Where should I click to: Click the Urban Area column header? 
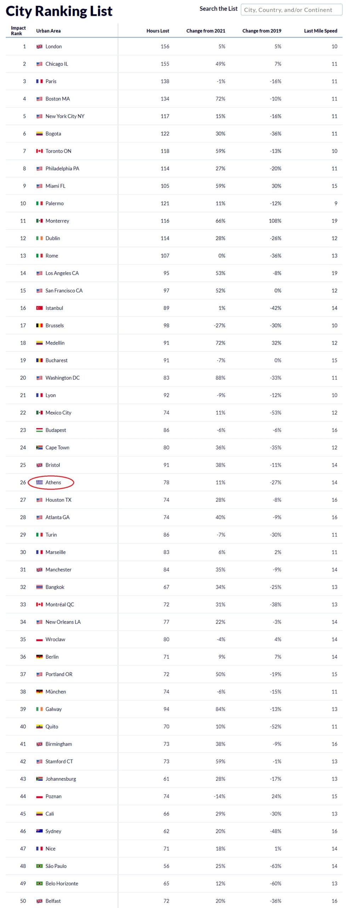(48, 31)
